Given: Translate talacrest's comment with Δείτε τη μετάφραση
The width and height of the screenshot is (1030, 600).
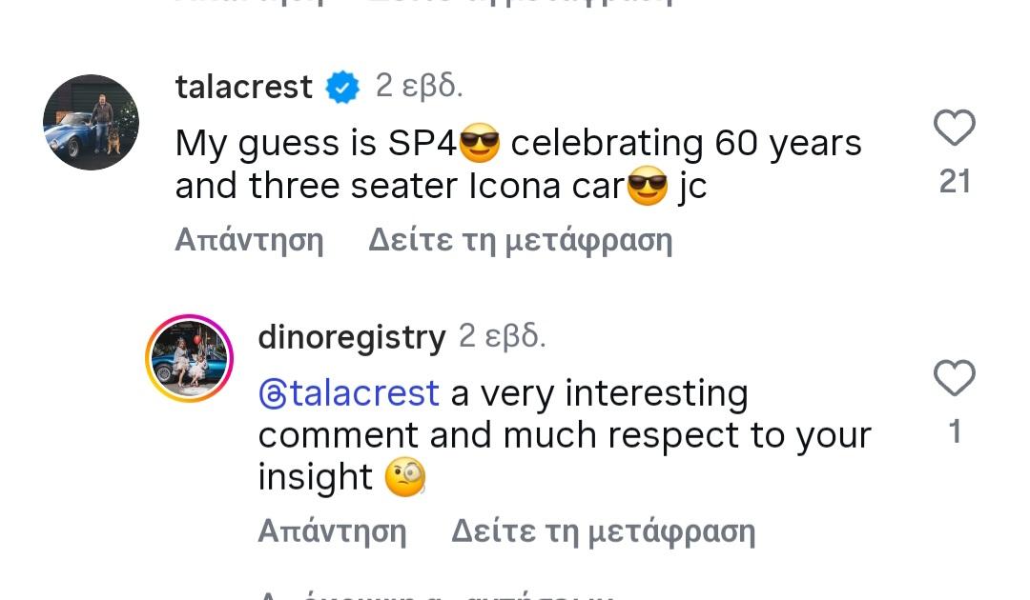Looking at the screenshot, I should click(520, 240).
